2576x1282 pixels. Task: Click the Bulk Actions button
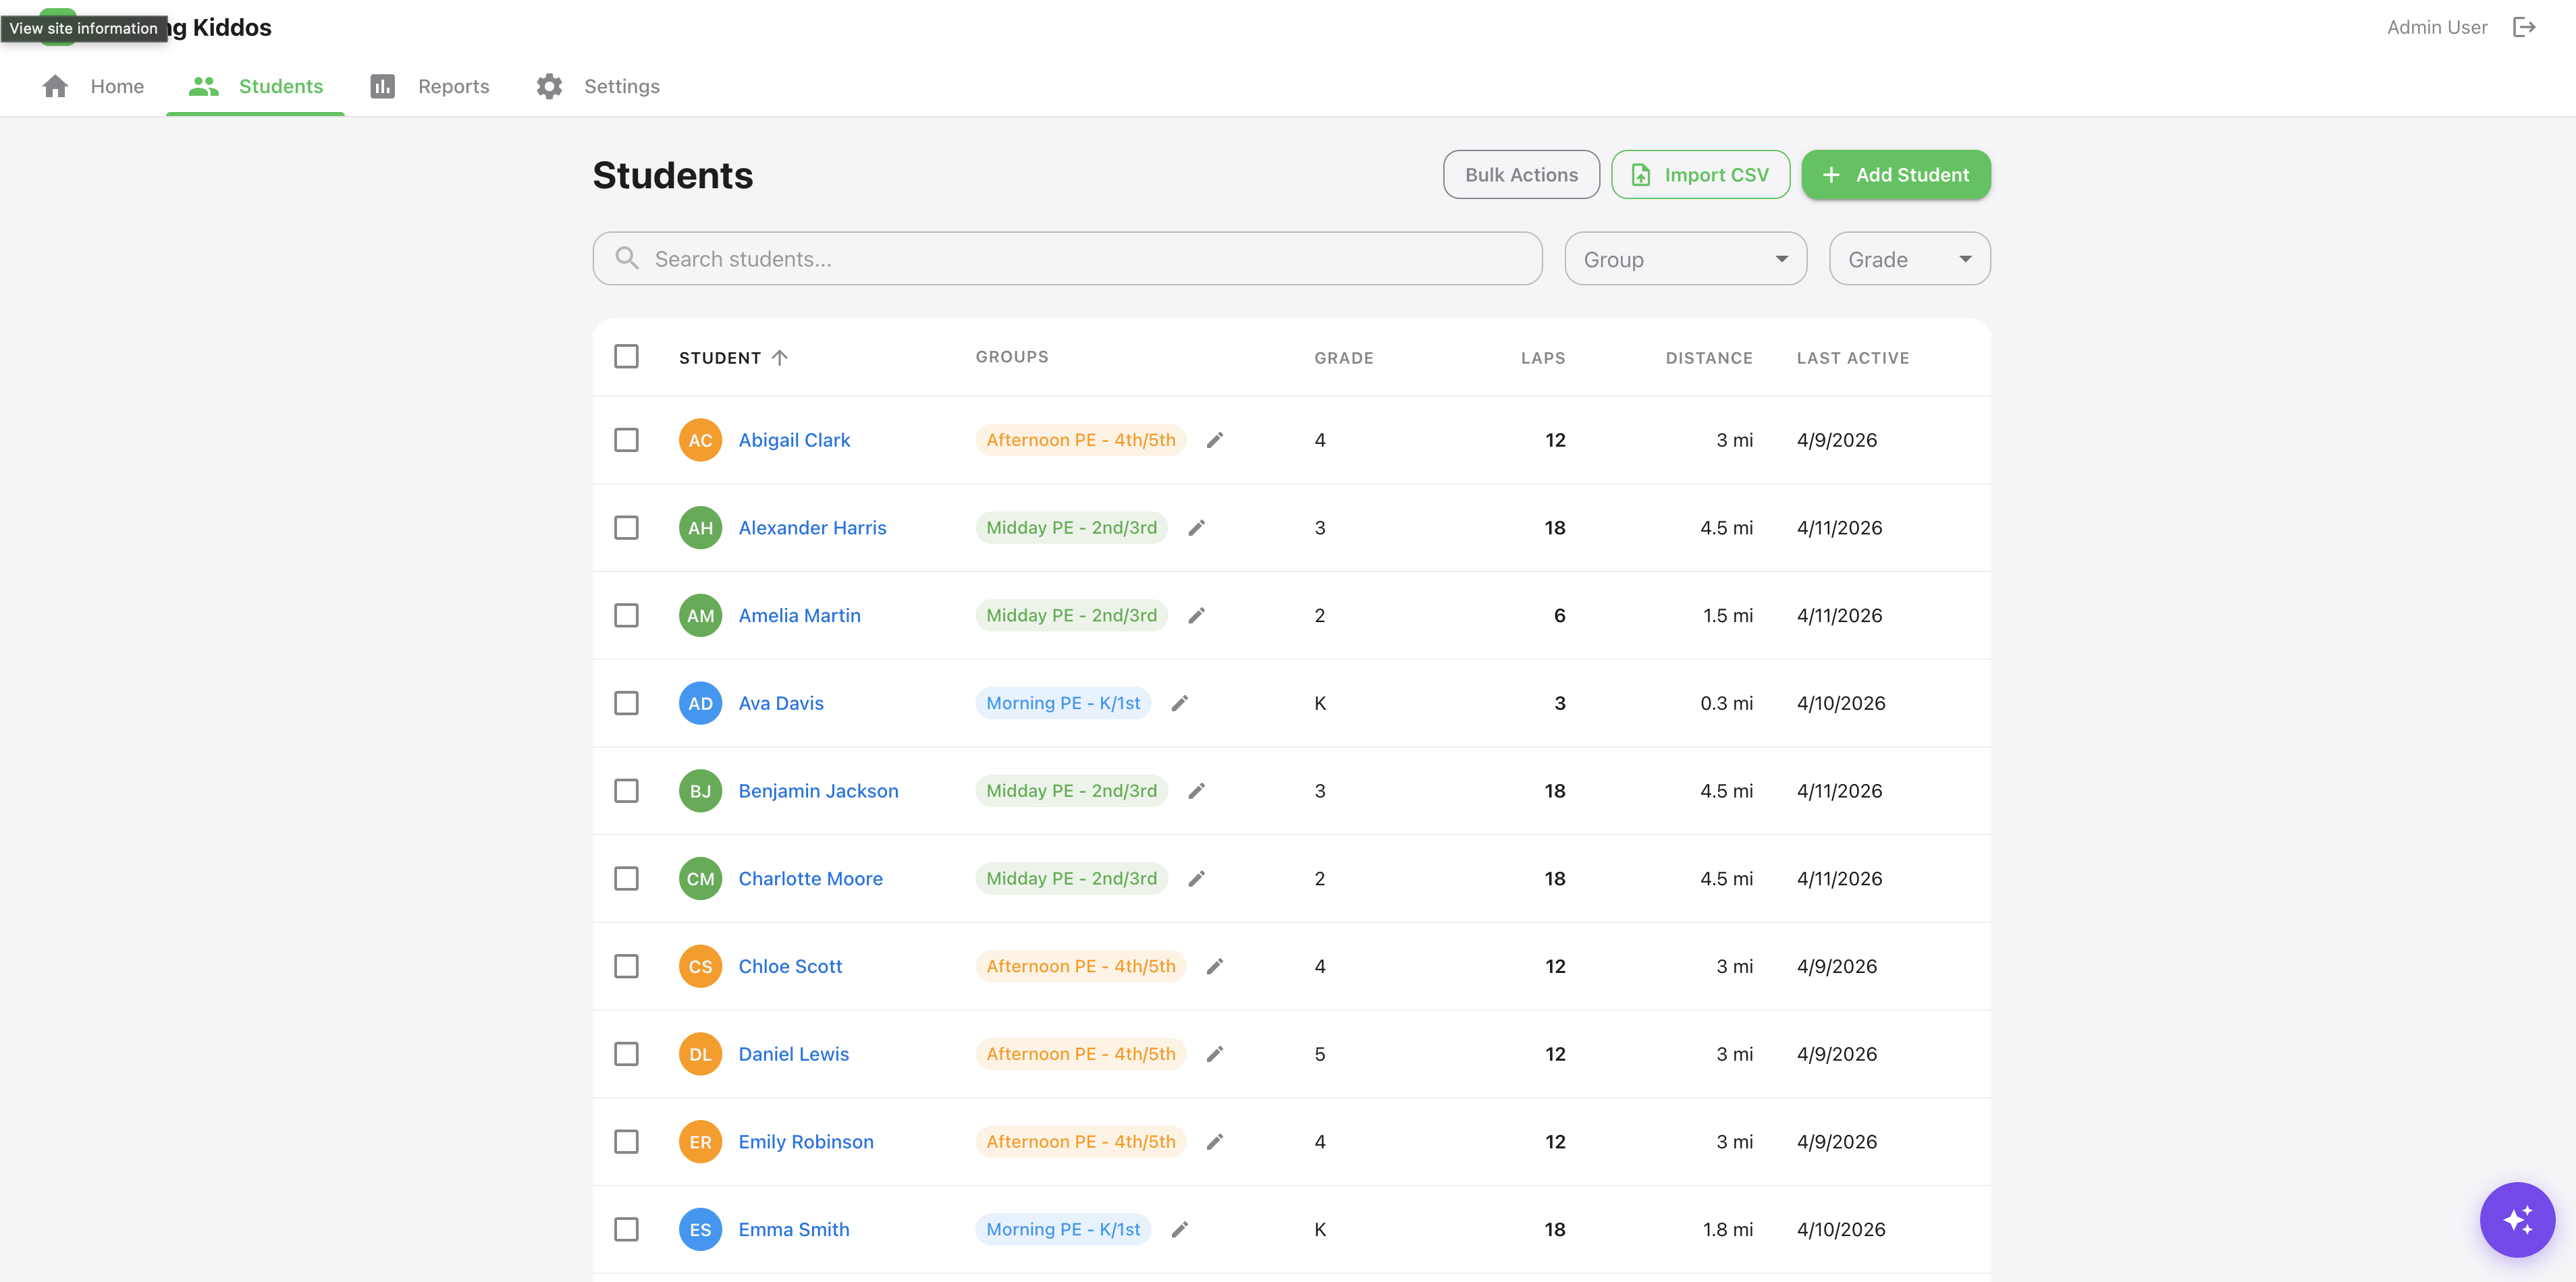1521,174
